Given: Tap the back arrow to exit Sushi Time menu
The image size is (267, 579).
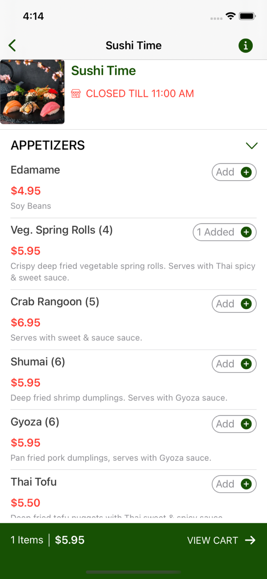Looking at the screenshot, I should (x=12, y=45).
